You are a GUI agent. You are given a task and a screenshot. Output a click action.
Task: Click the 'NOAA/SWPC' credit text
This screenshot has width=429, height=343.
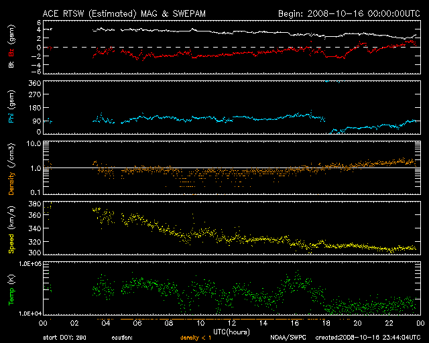(288, 338)
